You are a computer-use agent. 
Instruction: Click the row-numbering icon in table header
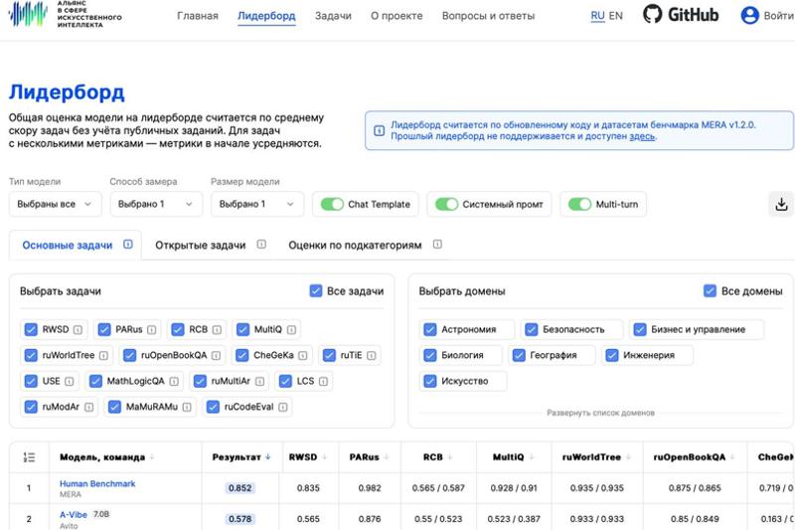29,457
